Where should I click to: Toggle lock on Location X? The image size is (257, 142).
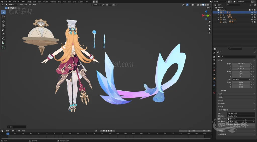(251, 64)
